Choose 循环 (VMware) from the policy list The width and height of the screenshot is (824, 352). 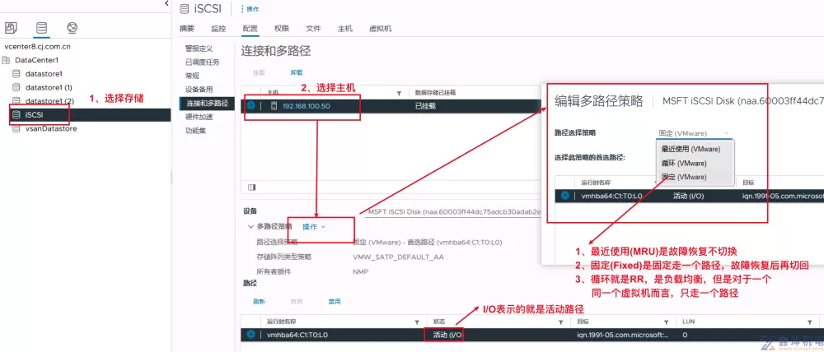[x=684, y=163]
